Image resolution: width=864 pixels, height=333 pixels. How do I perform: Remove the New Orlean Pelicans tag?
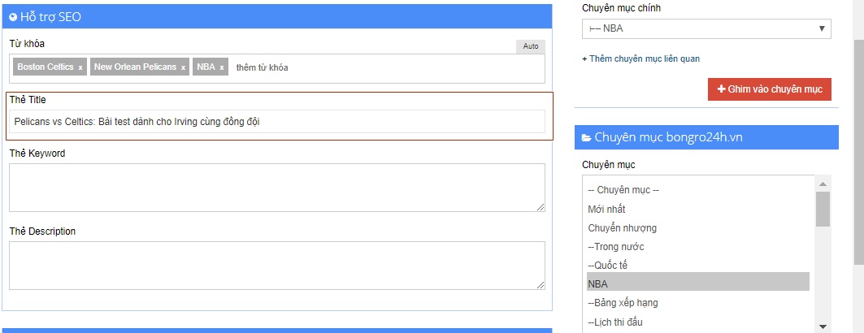pyautogui.click(x=183, y=67)
